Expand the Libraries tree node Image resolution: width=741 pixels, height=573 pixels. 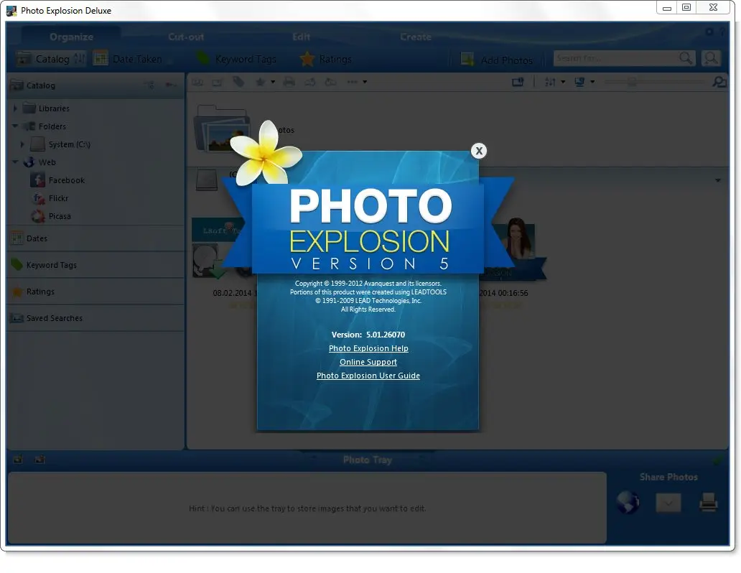(15, 108)
